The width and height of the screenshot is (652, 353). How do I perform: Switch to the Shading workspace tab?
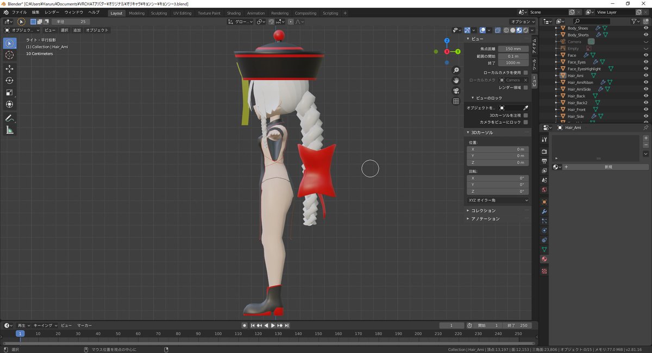pos(234,13)
